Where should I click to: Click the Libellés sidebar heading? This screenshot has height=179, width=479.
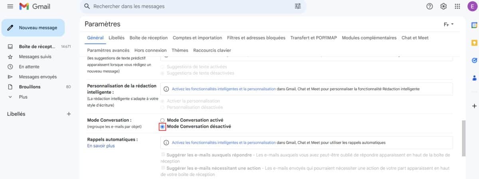point(16,114)
